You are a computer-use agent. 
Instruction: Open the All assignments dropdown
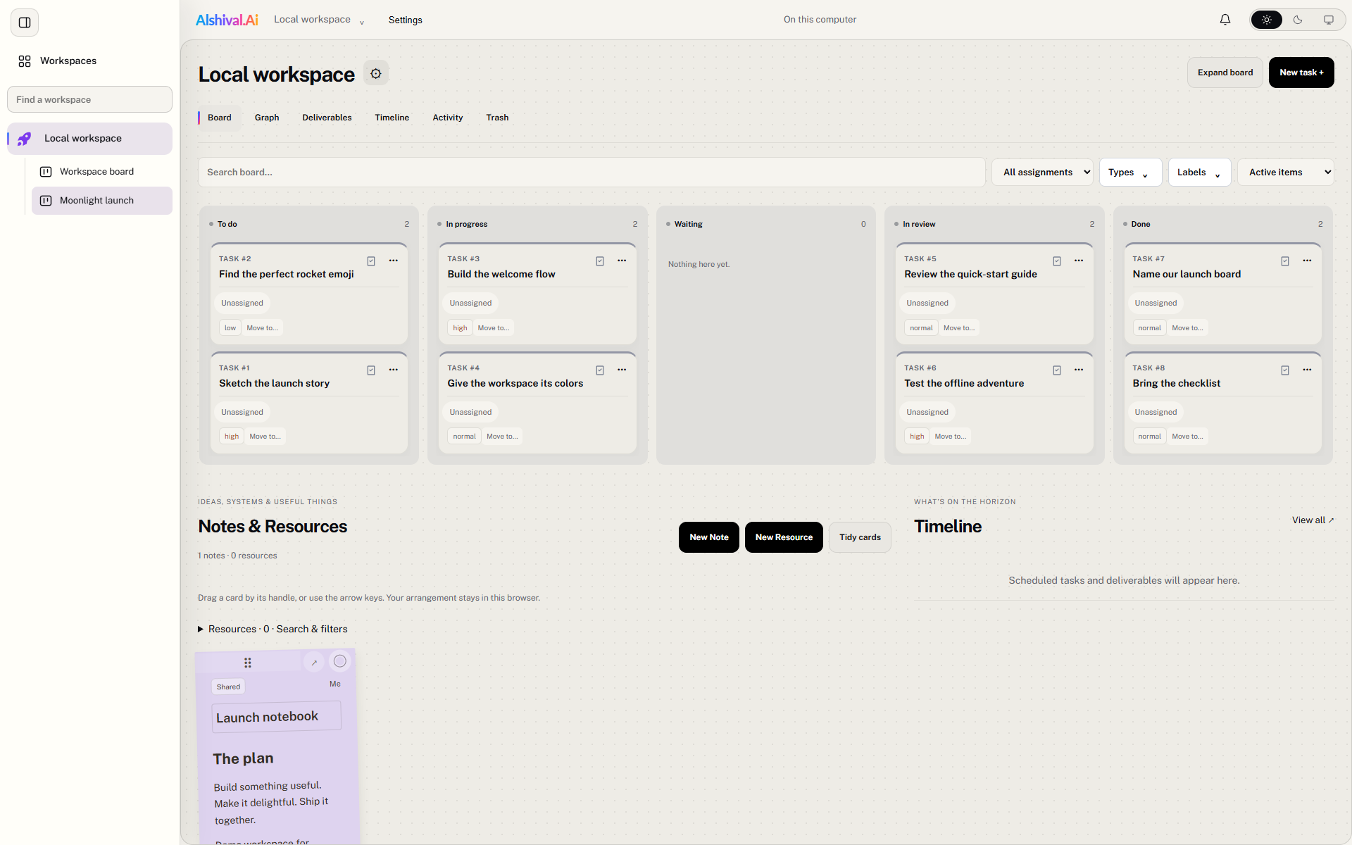tap(1042, 173)
